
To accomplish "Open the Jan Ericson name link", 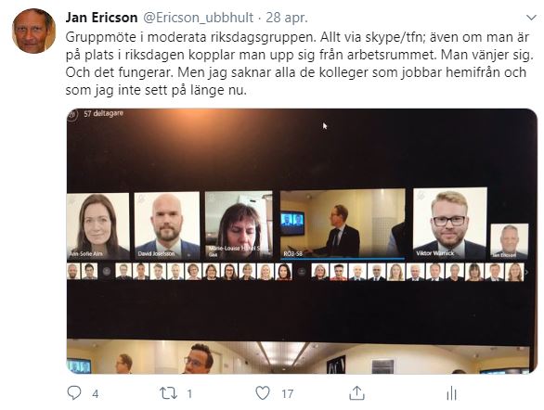I will tap(102, 18).
